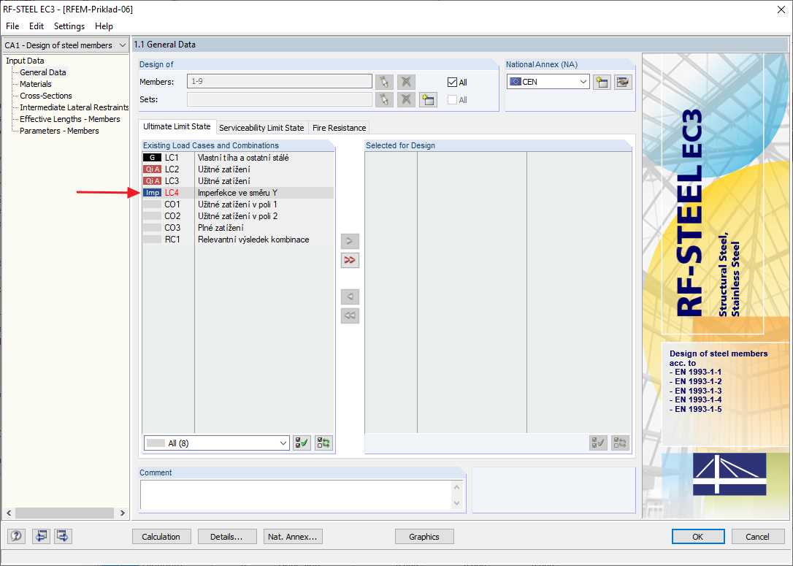Click the Graphics button
Viewport: 793px width, 566px height.
(x=424, y=537)
